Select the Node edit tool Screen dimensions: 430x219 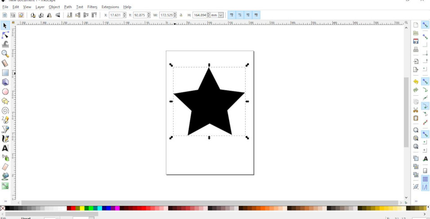point(5,35)
